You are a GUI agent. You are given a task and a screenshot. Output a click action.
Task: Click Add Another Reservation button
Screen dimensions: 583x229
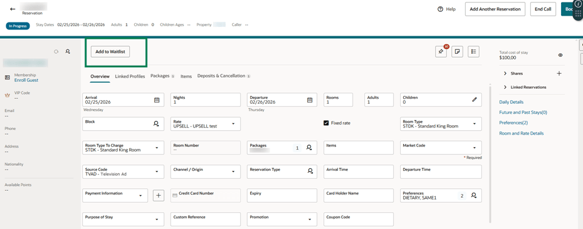tap(495, 9)
